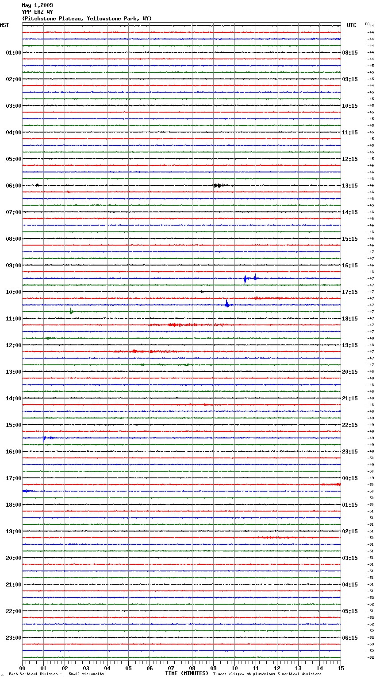Click the "Traces clipped at plus/minus 5 vertical divisions" note
The height and width of the screenshot is (680, 376).
(267, 674)
